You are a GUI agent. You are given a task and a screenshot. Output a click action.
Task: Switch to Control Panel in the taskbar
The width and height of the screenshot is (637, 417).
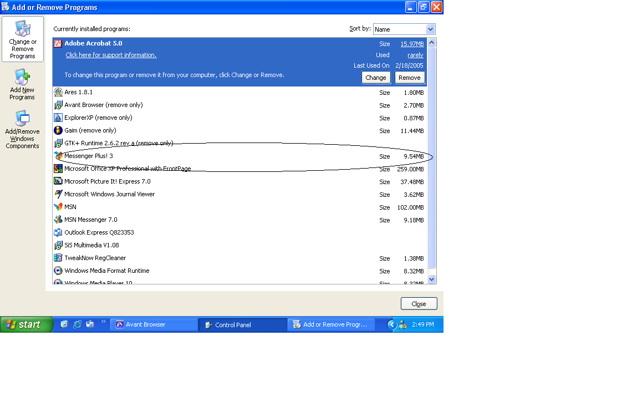coord(243,325)
